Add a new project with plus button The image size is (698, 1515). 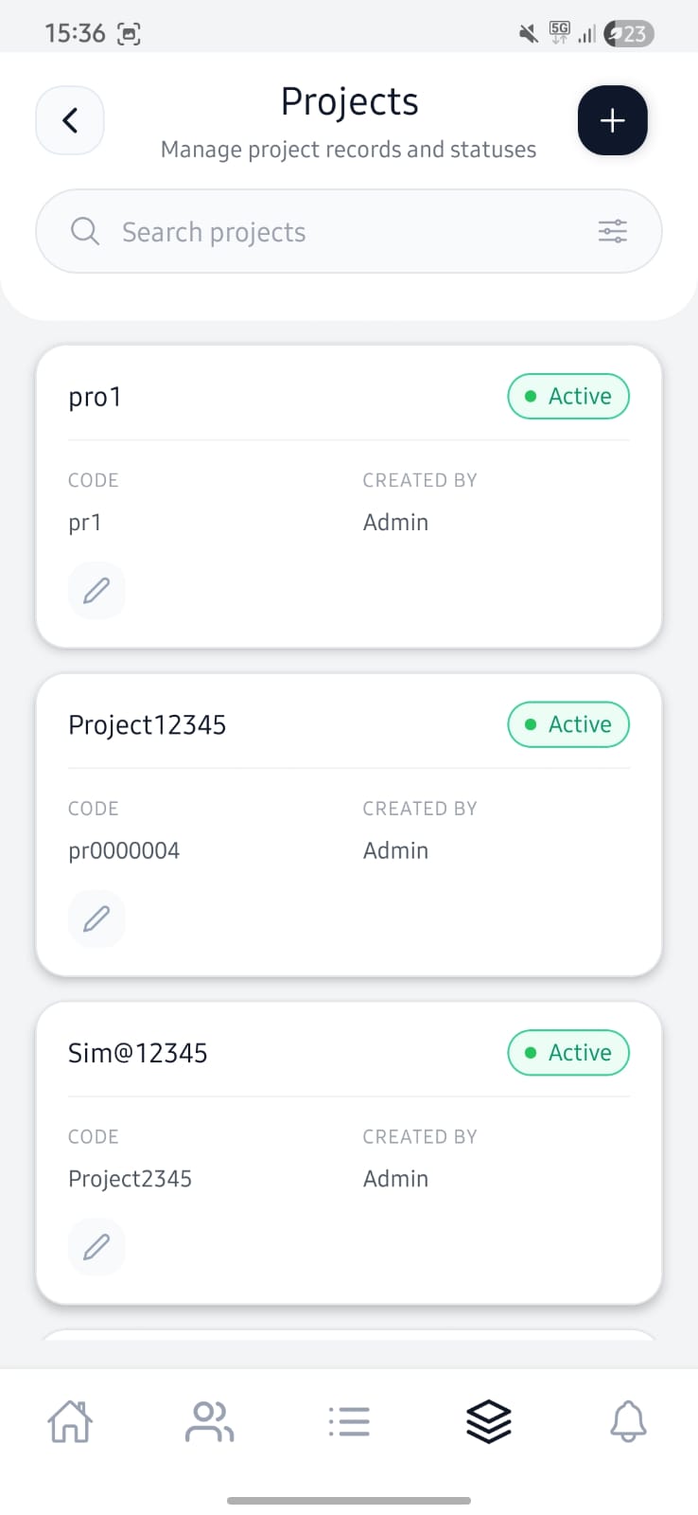pyautogui.click(x=612, y=120)
